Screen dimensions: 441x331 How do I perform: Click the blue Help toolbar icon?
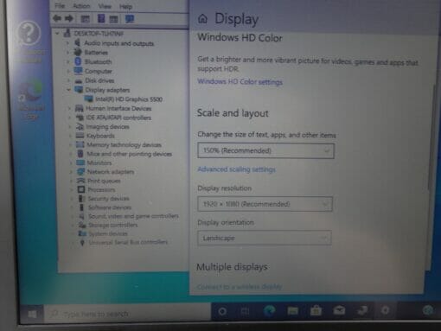(101, 19)
